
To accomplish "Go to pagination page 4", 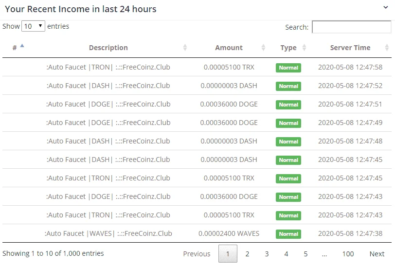I will [x=286, y=254].
